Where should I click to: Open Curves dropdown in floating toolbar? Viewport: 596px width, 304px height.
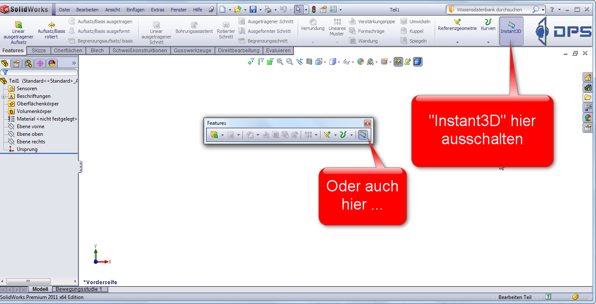coord(351,135)
